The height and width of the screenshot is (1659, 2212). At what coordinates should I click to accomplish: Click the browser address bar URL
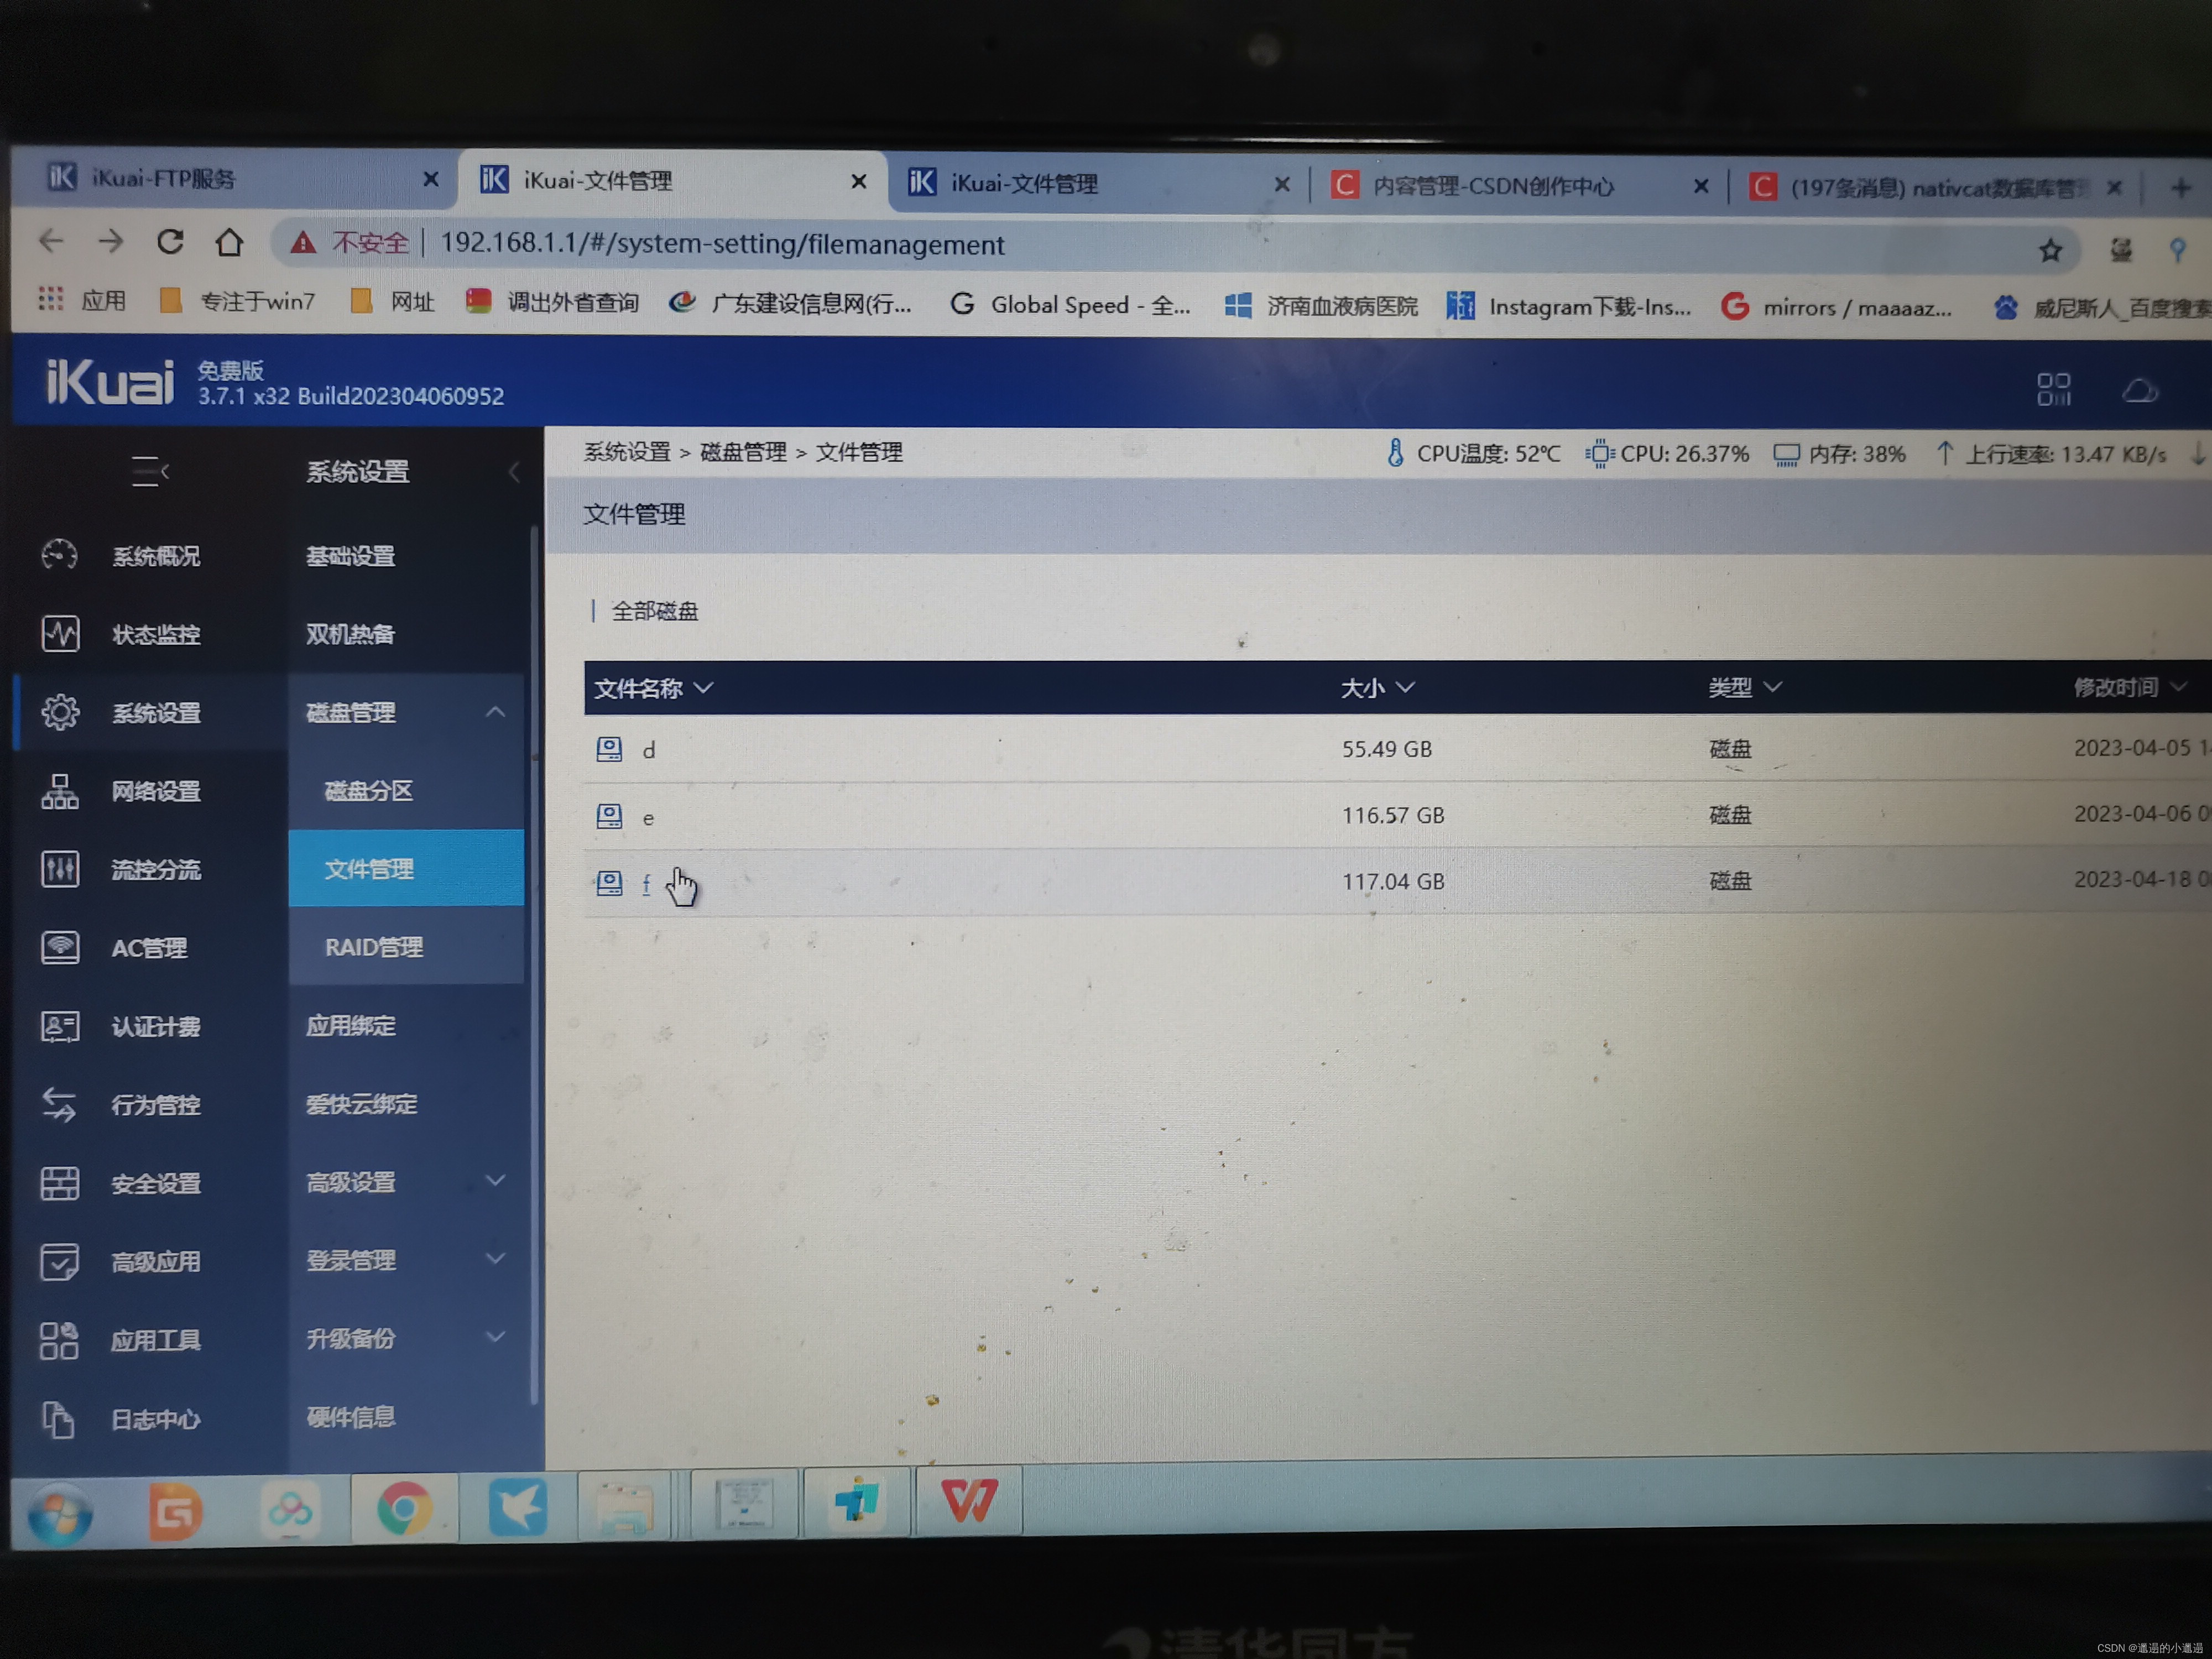tap(722, 245)
